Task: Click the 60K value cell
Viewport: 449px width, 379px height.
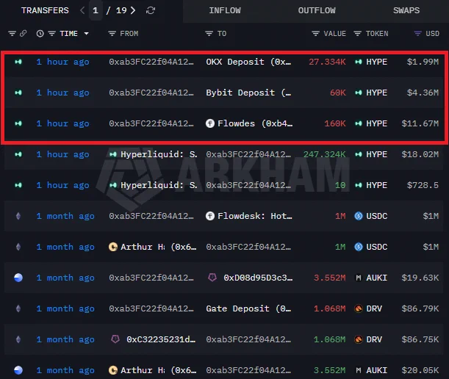Action: tap(337, 93)
